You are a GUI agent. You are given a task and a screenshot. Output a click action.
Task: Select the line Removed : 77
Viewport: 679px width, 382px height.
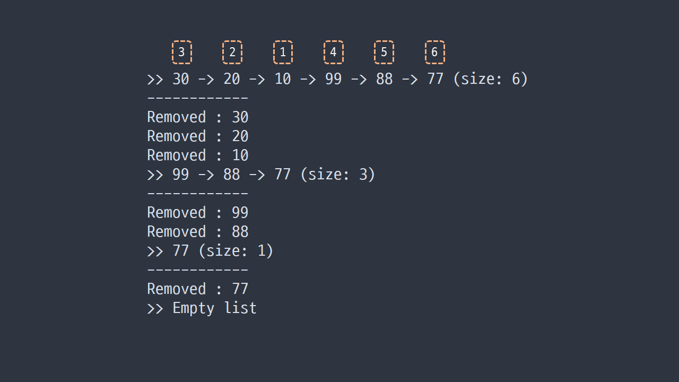click(198, 289)
